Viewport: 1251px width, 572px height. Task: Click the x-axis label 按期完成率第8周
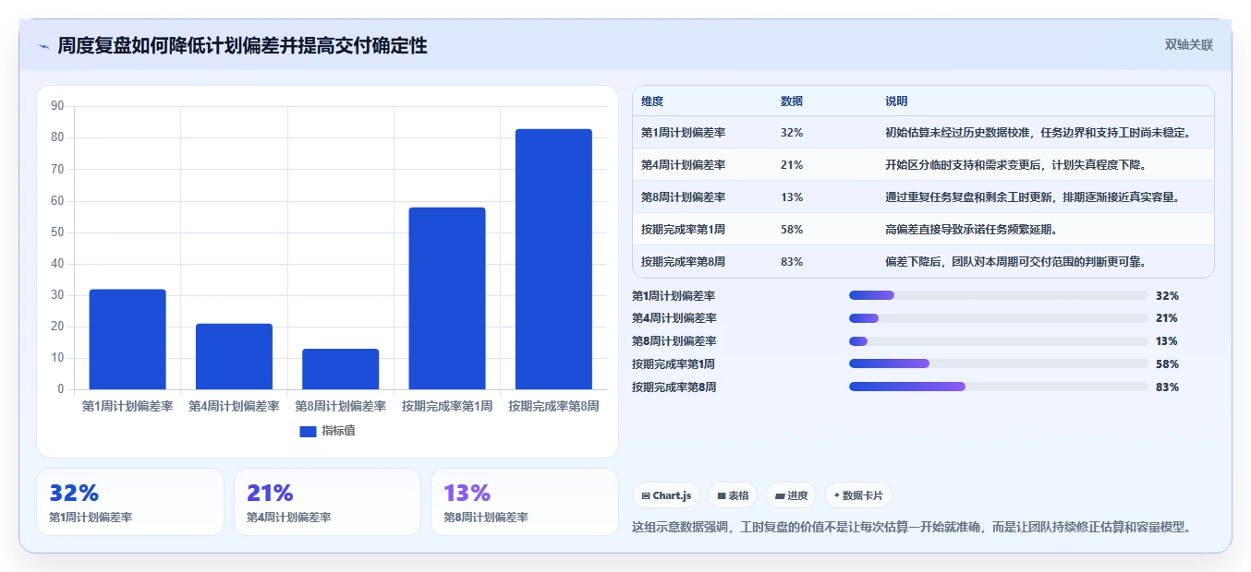[553, 406]
